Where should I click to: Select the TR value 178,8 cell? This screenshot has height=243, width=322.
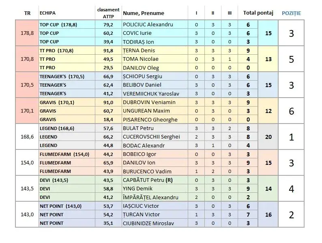coord(27,33)
